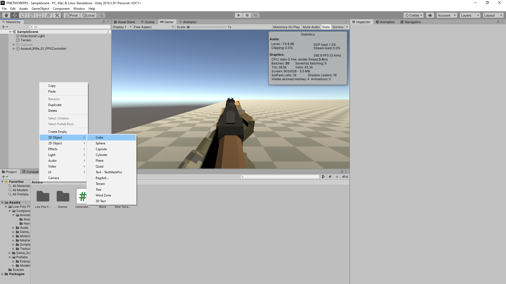
Task: Open the search by type filter in Project panel
Action: 324,176
